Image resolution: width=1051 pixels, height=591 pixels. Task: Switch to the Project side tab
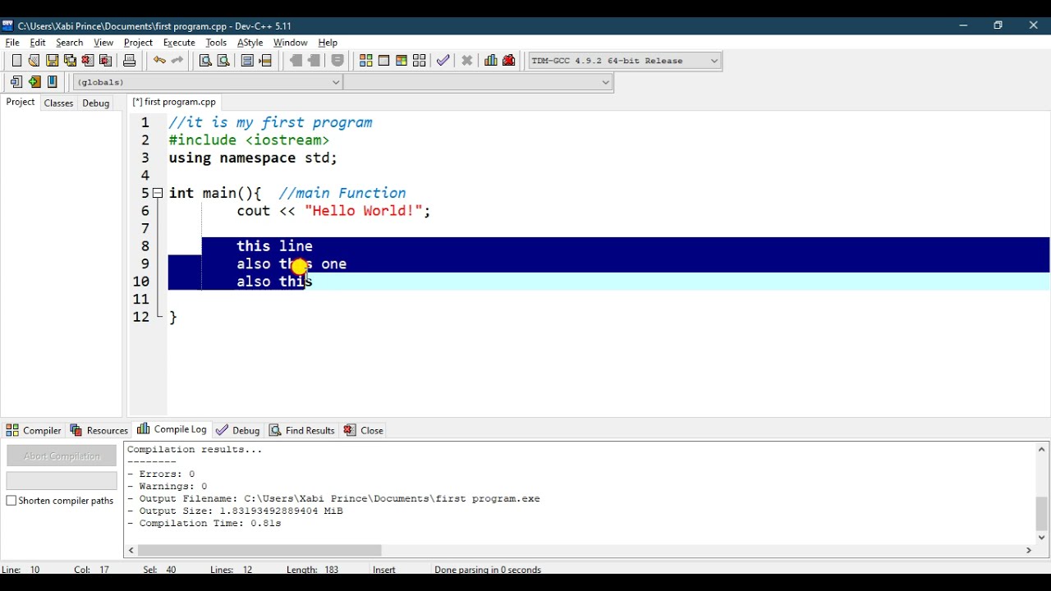point(21,103)
